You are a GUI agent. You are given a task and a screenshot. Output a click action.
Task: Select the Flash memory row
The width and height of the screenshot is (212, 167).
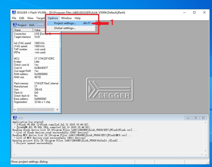click(36, 83)
